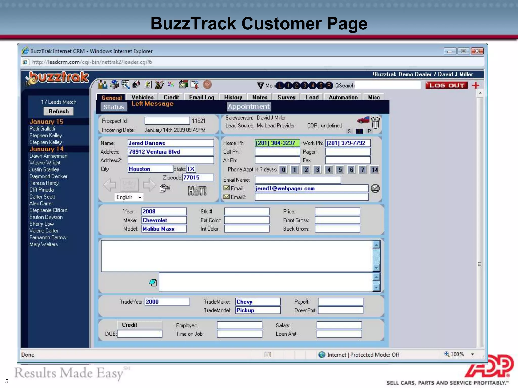
Task: Click the blue notepad icon by notes box
Action: pos(153,283)
